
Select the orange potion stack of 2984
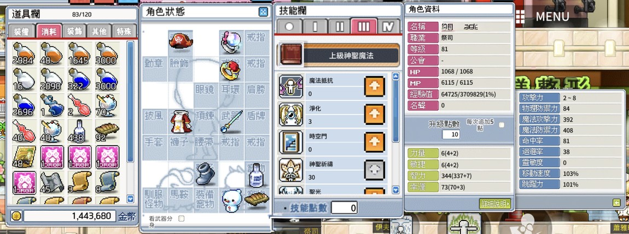click(24, 53)
